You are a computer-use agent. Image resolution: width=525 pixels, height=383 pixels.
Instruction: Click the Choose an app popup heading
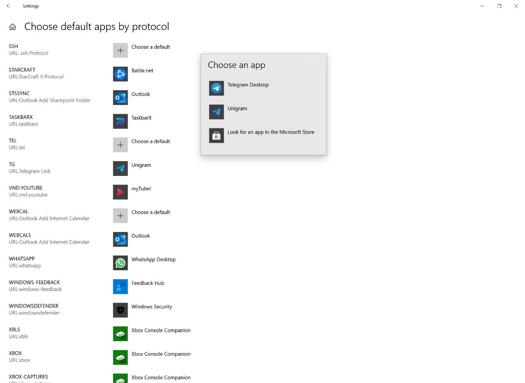236,65
